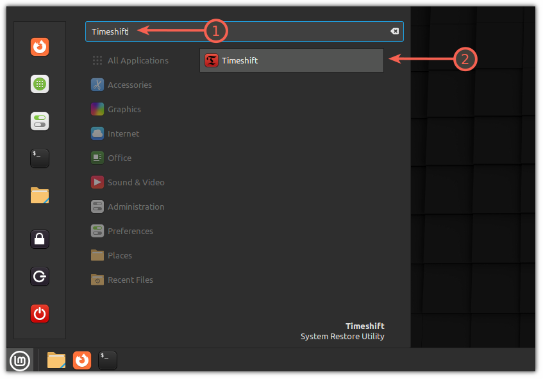Image resolution: width=543 pixels, height=379 pixels.
Task: Open the Administration category label
Action: 136,207
